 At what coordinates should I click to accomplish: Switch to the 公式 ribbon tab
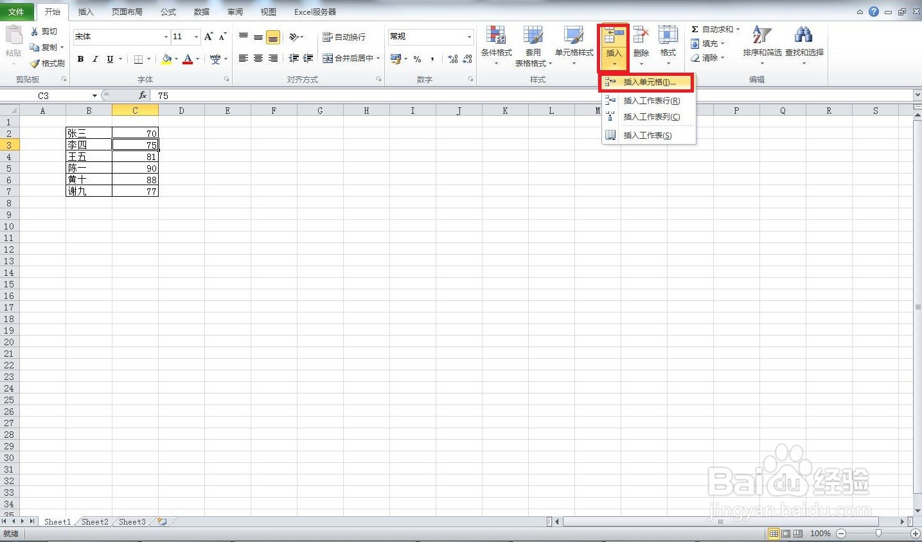coord(168,11)
